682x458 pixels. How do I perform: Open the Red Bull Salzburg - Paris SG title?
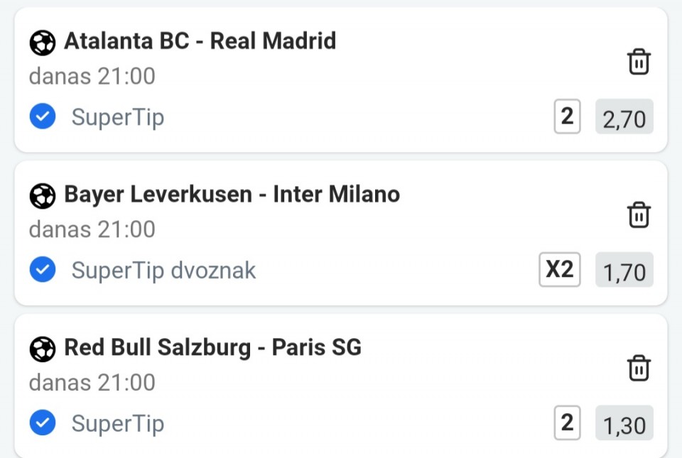click(212, 347)
